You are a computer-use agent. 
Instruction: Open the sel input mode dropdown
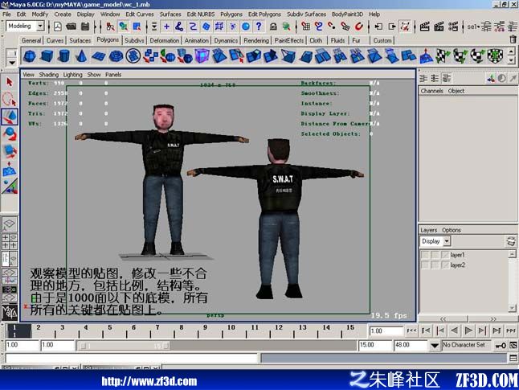[x=473, y=27]
